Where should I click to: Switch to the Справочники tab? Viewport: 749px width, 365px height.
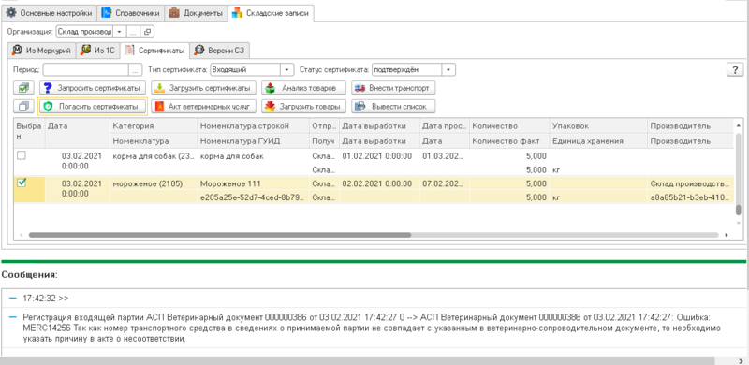[131, 13]
